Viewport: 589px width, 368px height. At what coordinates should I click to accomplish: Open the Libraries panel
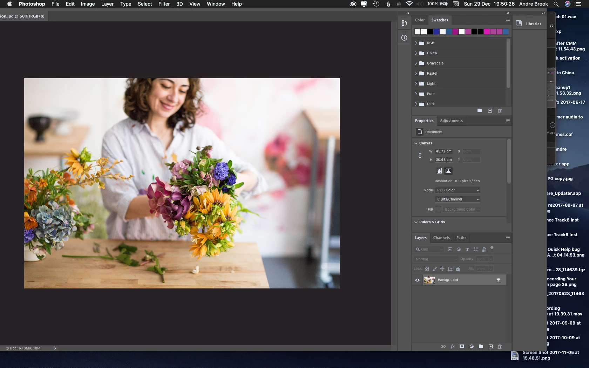click(529, 24)
